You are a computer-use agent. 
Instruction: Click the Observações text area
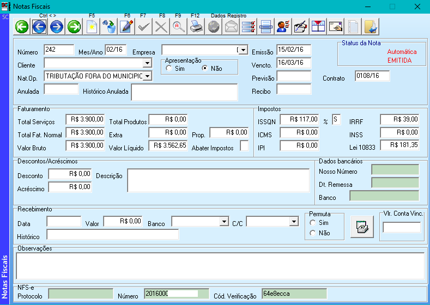pyautogui.click(x=220, y=266)
